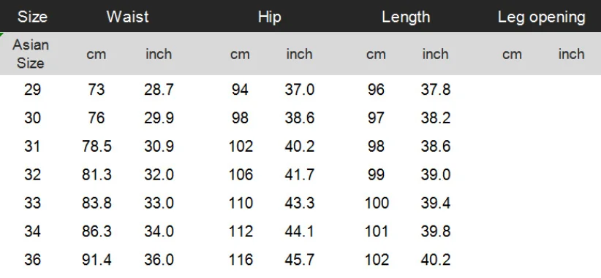This screenshot has height=278, width=601.
Task: Click the Asian Size subheader cell
Action: click(31, 53)
